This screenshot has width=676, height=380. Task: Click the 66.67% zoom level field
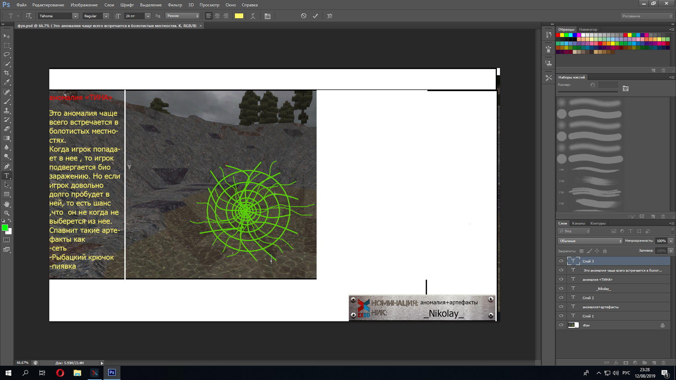pos(23,363)
